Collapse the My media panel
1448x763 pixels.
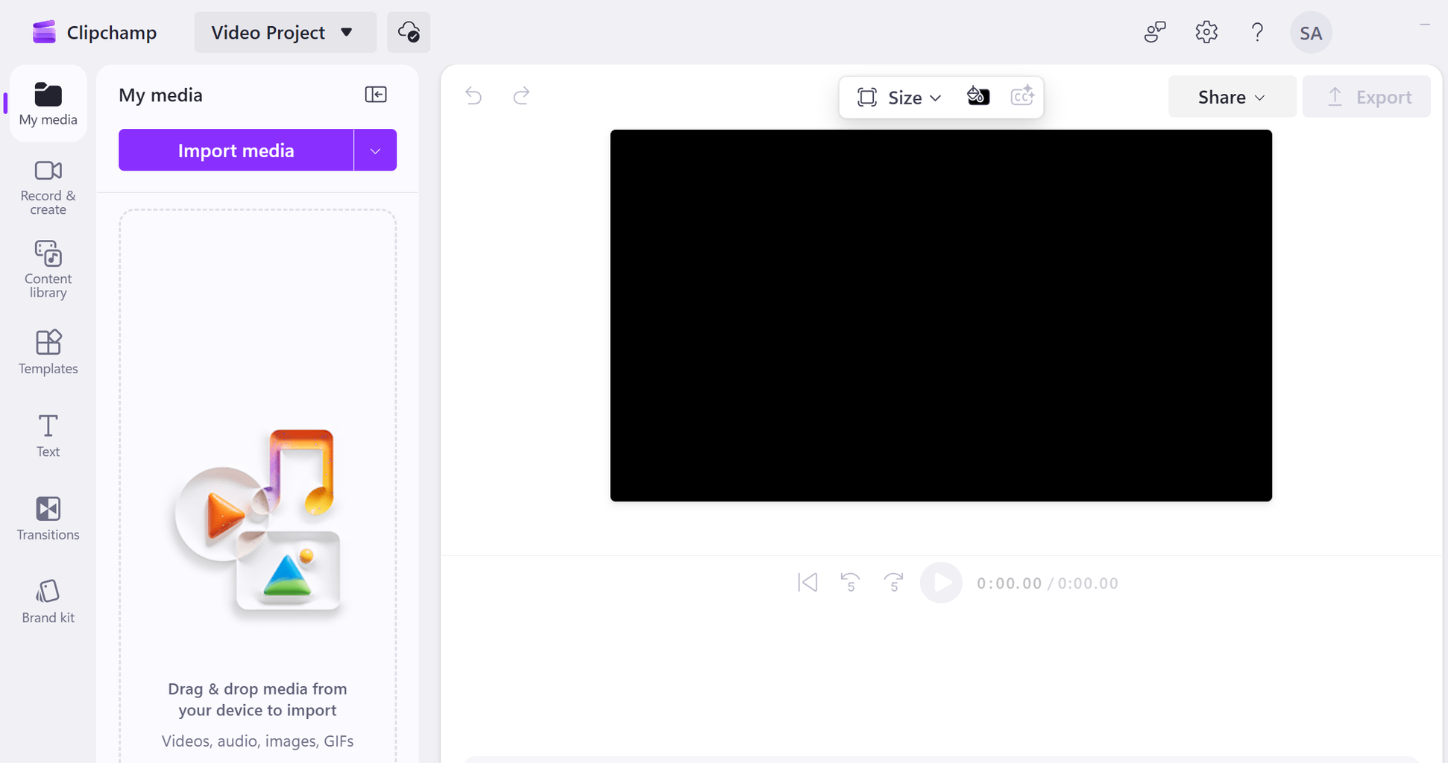point(377,94)
